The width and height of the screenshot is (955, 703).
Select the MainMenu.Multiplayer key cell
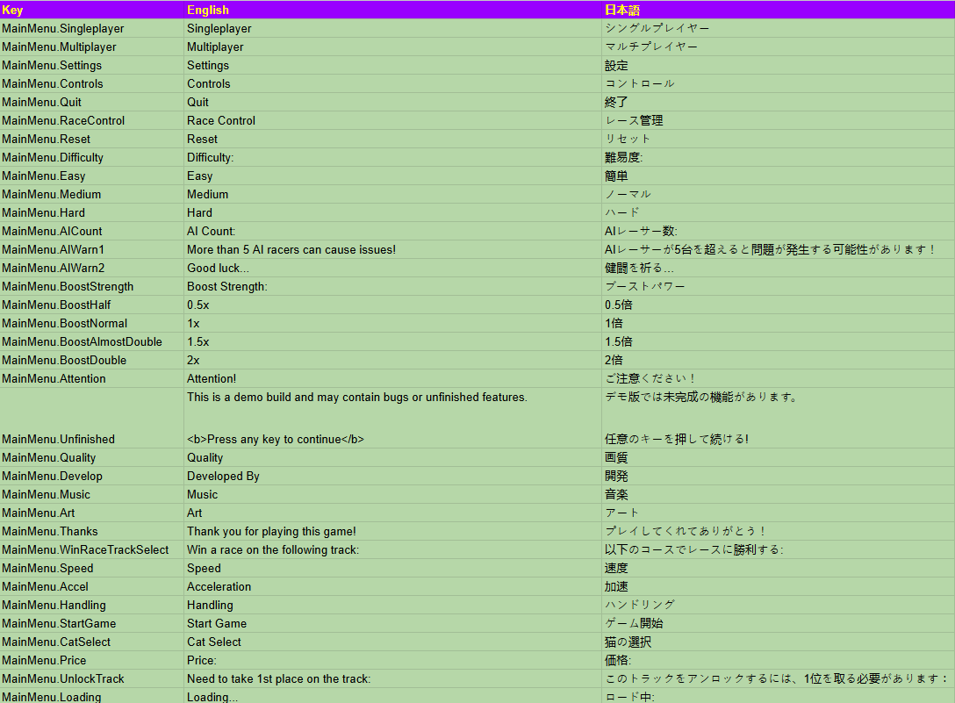pyautogui.click(x=92, y=47)
